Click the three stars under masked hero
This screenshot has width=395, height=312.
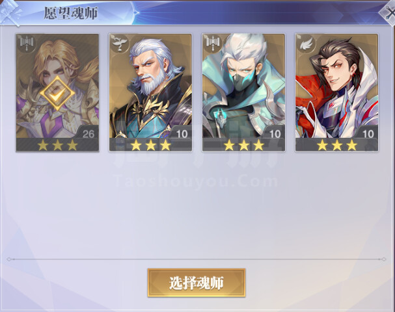point(244,145)
